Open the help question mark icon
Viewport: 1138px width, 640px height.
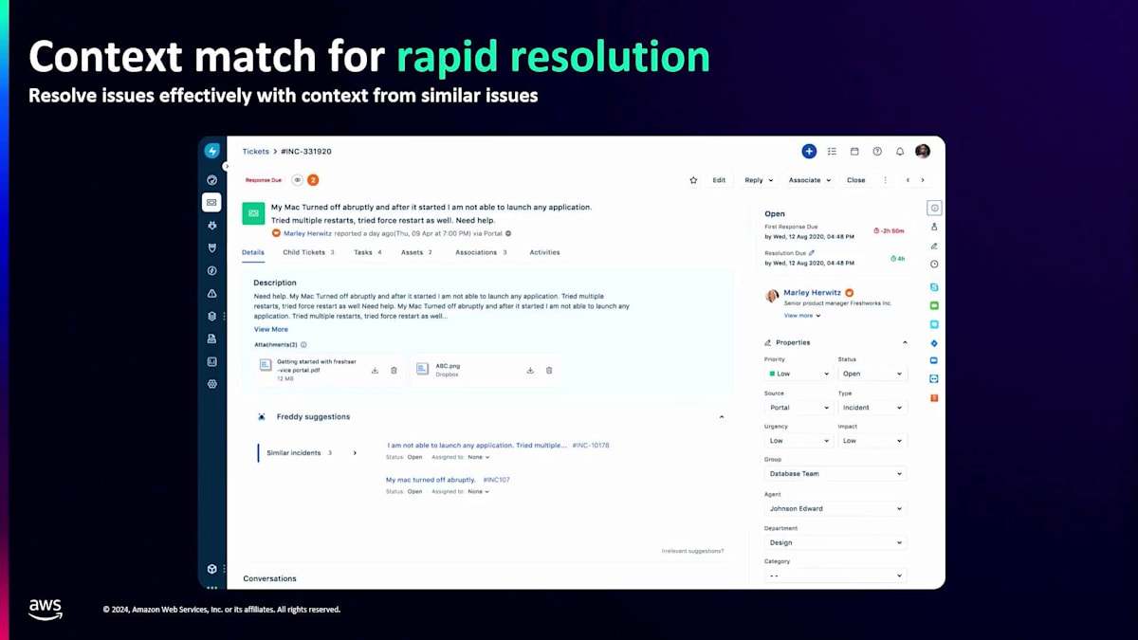click(877, 151)
